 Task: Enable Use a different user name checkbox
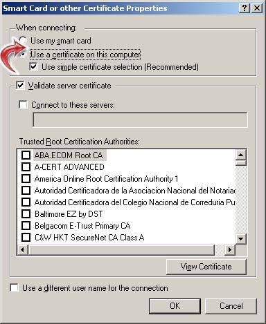tap(15, 288)
